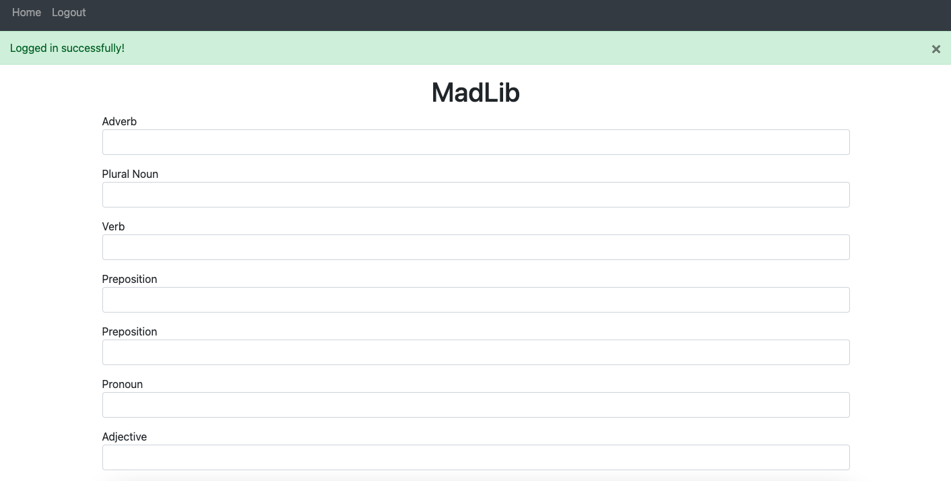Click the first Preposition label
The height and width of the screenshot is (481, 951).
(x=129, y=279)
